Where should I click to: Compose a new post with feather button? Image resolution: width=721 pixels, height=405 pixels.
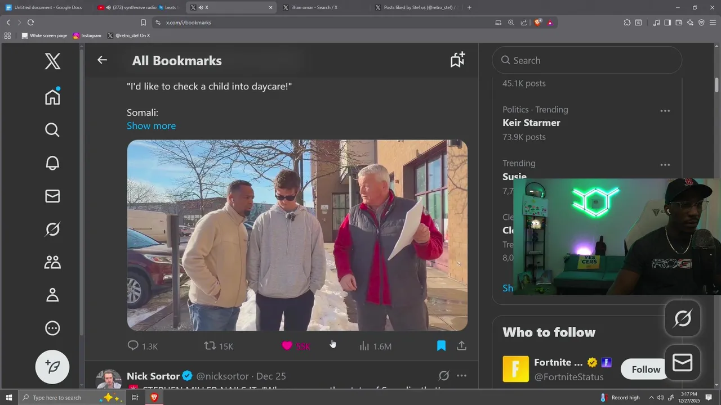pyautogui.click(x=52, y=367)
